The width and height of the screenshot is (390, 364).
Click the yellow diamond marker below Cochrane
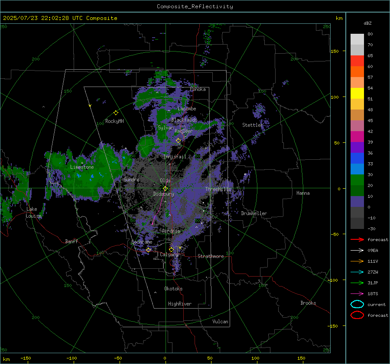point(149,250)
